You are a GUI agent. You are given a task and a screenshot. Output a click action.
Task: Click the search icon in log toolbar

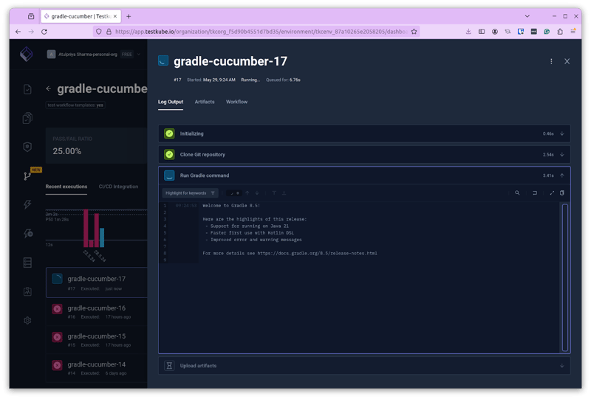pos(517,193)
